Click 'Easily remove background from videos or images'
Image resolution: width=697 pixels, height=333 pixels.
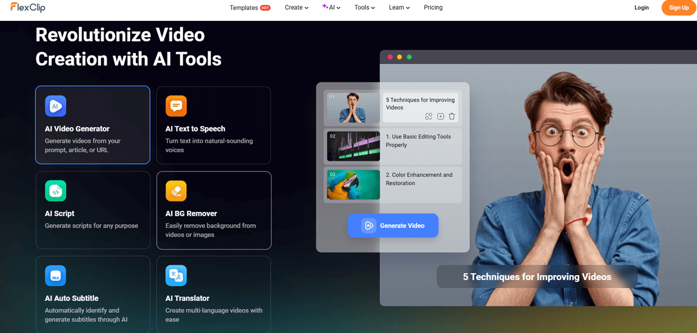click(210, 230)
